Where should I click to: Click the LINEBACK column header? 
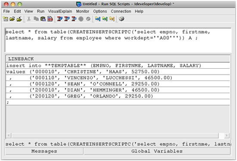click(x=118, y=59)
